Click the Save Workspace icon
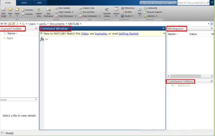 [48, 9]
